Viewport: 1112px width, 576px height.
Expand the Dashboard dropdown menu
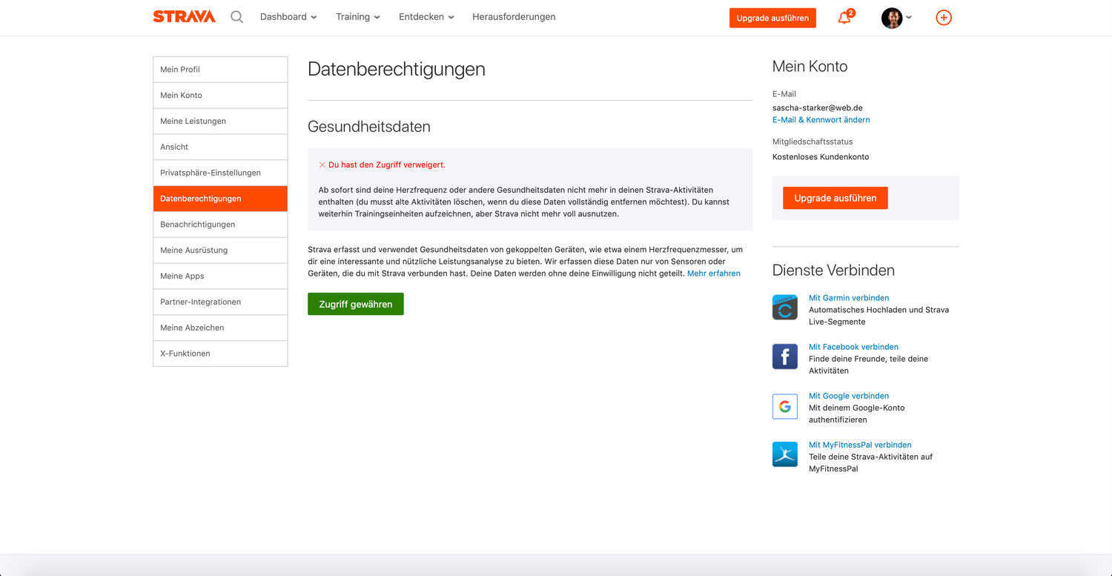(288, 17)
